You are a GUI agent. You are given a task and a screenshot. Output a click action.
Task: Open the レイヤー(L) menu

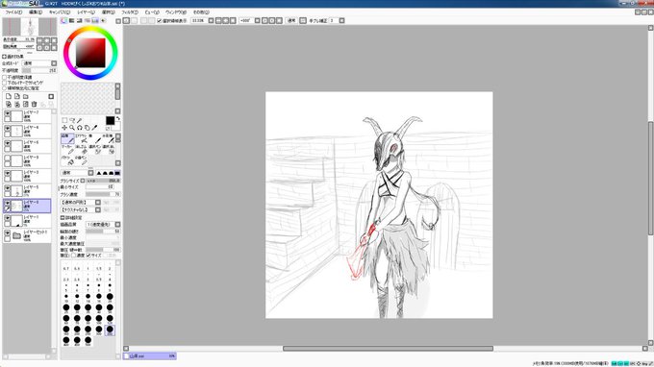coord(86,12)
